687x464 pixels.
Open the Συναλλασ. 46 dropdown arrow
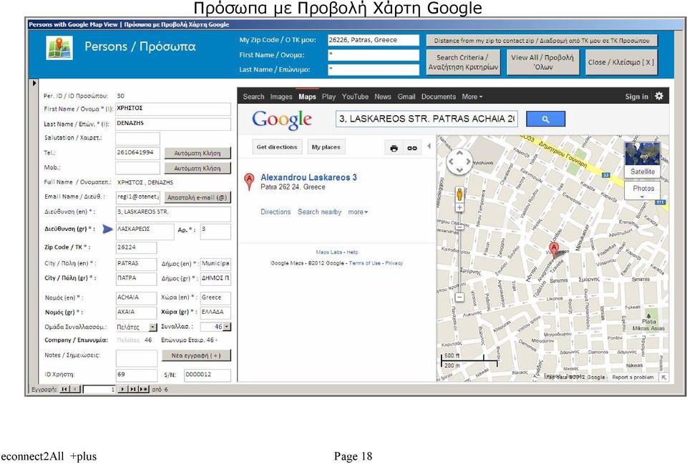[x=227, y=327]
